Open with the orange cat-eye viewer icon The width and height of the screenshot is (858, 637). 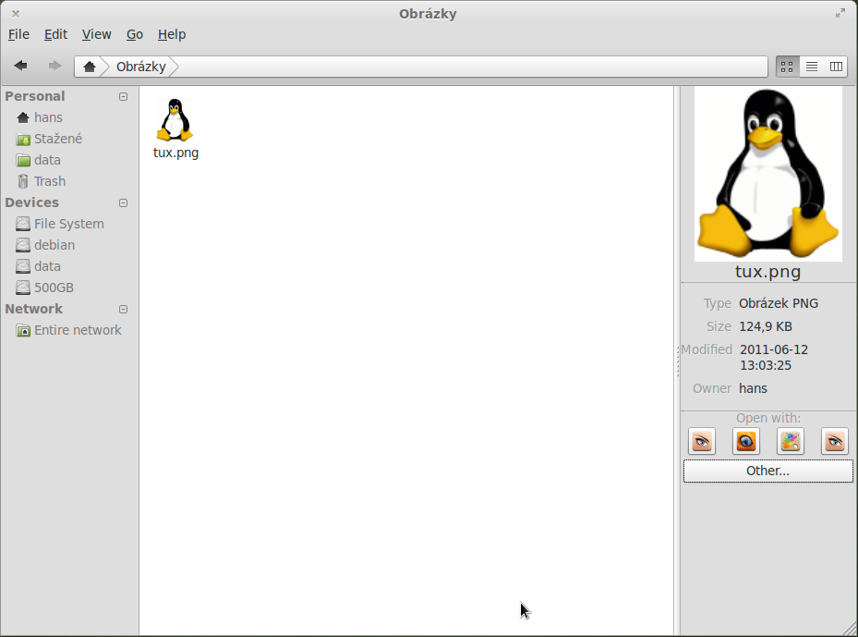click(x=746, y=441)
